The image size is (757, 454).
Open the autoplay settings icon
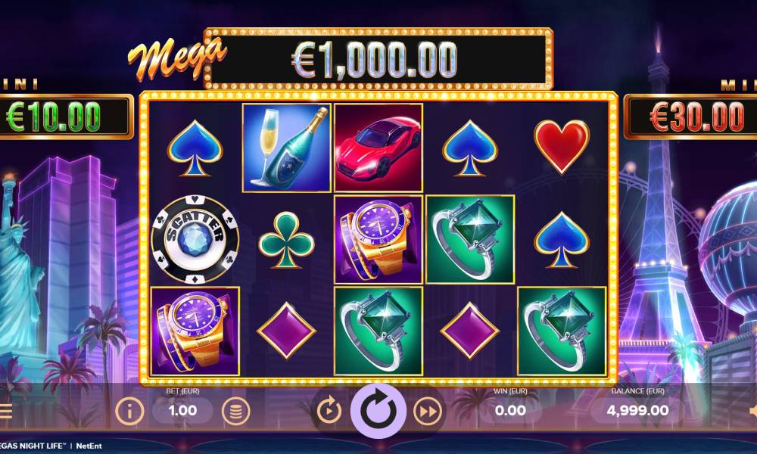click(329, 411)
